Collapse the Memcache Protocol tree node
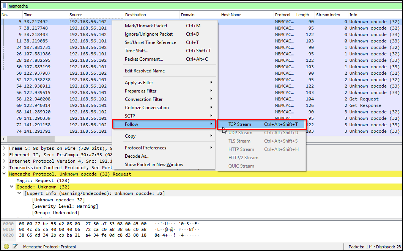 [x=4, y=174]
